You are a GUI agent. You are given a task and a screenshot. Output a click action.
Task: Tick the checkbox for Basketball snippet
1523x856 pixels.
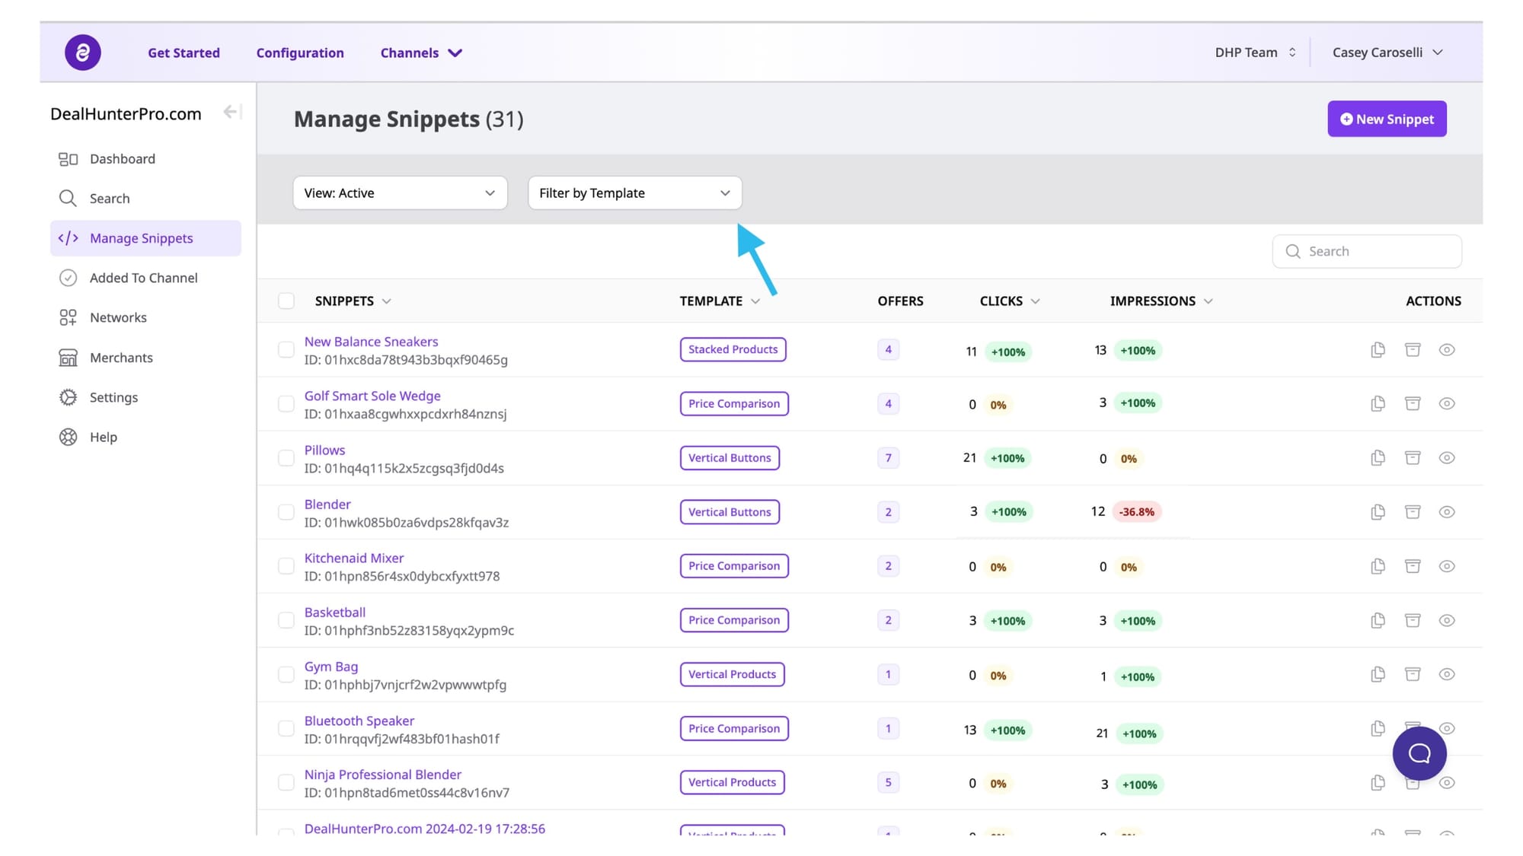pos(286,621)
